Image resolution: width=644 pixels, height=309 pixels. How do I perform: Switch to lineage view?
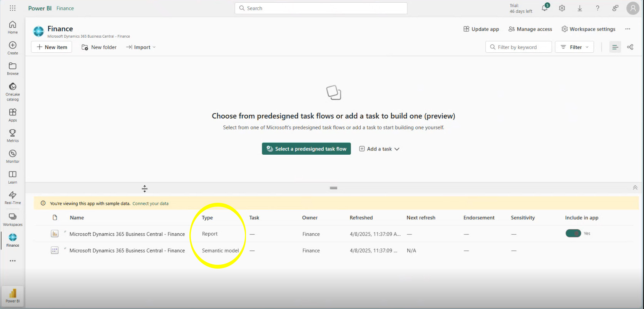630,47
